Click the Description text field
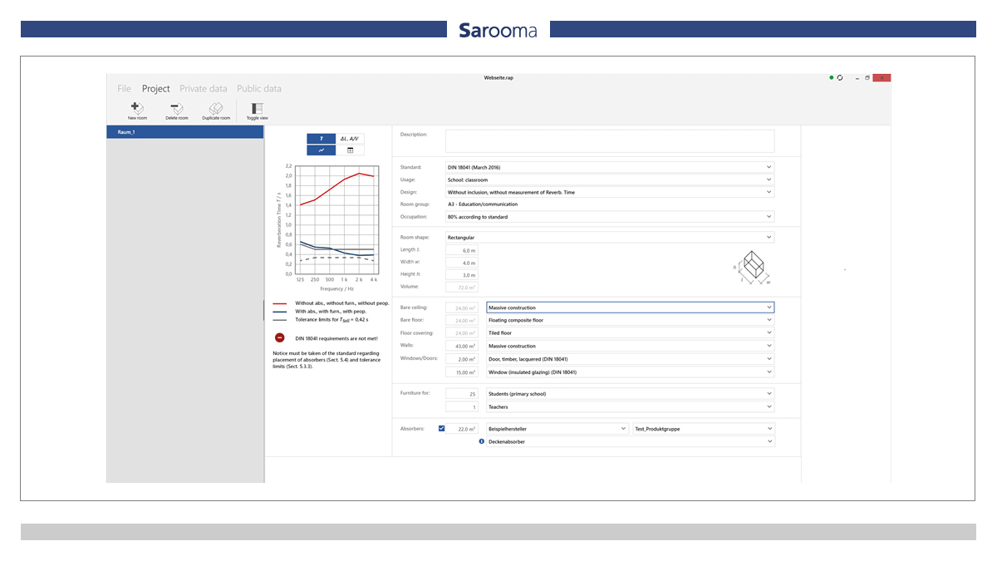This screenshot has height=561, width=997. (x=609, y=140)
